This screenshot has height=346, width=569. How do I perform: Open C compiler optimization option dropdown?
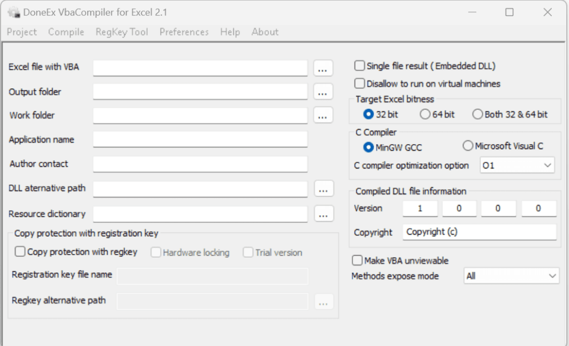pyautogui.click(x=517, y=165)
